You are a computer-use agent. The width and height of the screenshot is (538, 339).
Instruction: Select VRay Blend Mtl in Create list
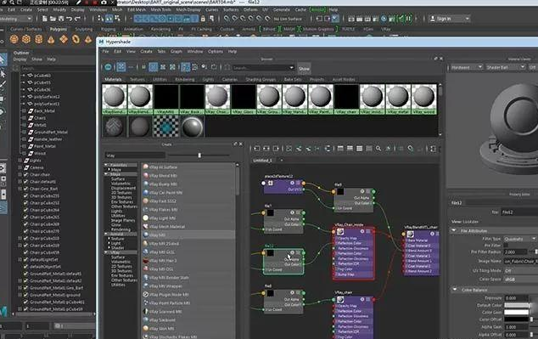pos(188,176)
